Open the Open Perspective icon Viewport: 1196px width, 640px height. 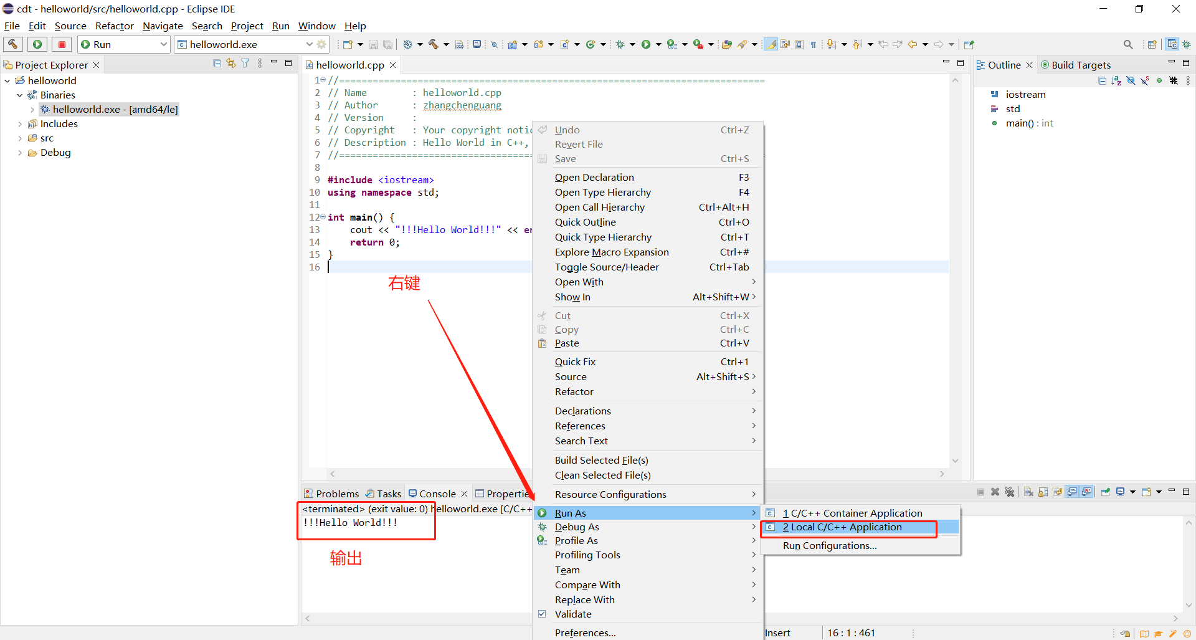tap(1152, 44)
